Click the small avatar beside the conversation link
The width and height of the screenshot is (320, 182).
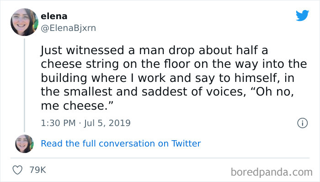pos(24,144)
